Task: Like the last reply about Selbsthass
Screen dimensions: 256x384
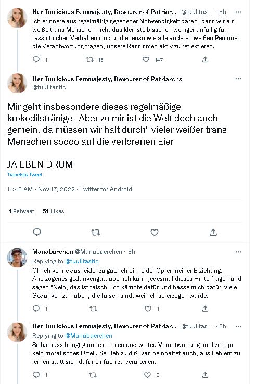Action: click(147, 375)
